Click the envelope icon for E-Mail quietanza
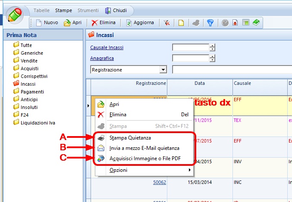The width and height of the screenshot is (292, 202). [101, 148]
